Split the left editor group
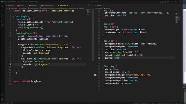 pos(89,5)
